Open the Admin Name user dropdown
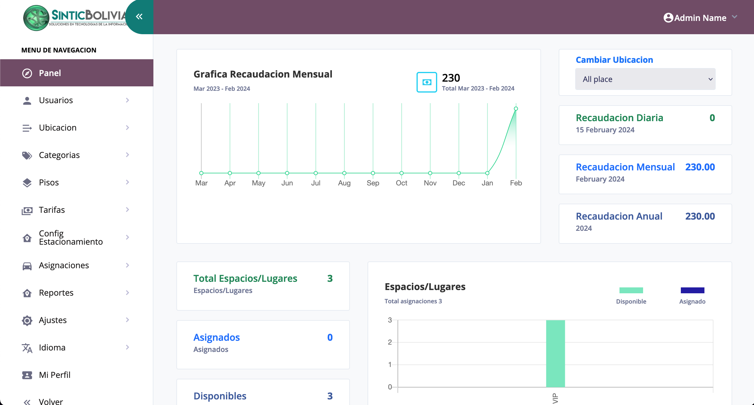This screenshot has width=754, height=405. (700, 18)
